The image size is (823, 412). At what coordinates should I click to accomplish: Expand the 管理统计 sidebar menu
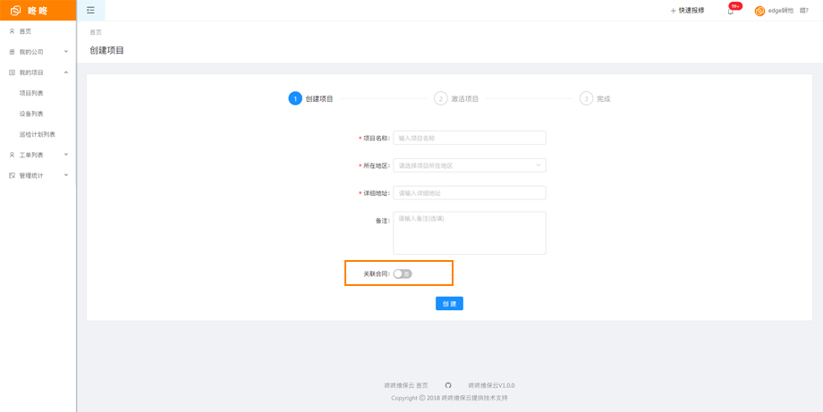point(38,175)
